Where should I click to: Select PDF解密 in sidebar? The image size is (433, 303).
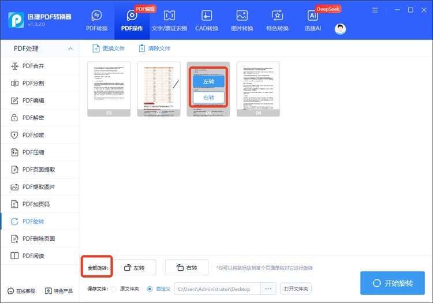[40, 118]
